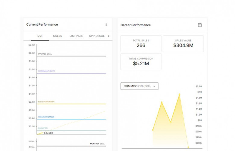Select the TOTAL COMMISSION $5.21M card

pos(141,62)
